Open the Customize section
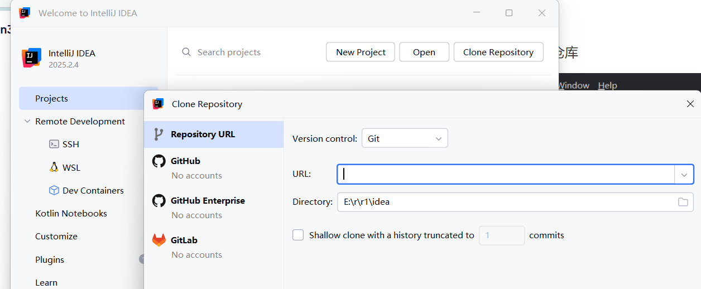The width and height of the screenshot is (701, 289). tap(56, 236)
